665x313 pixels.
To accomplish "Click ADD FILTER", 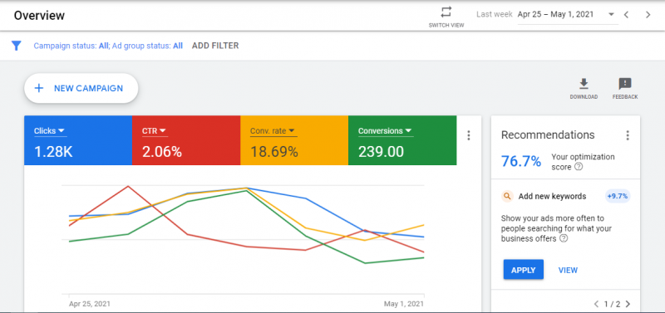I will (215, 46).
